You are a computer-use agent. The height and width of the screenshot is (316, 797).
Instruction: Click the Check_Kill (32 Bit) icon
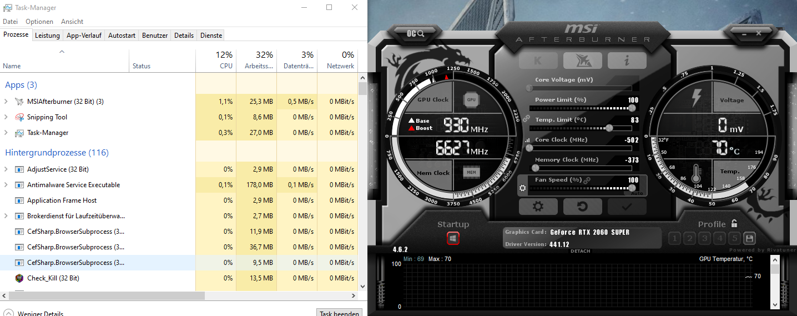[x=19, y=278]
